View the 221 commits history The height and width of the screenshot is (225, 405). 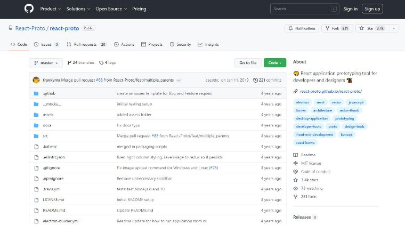pyautogui.click(x=267, y=80)
